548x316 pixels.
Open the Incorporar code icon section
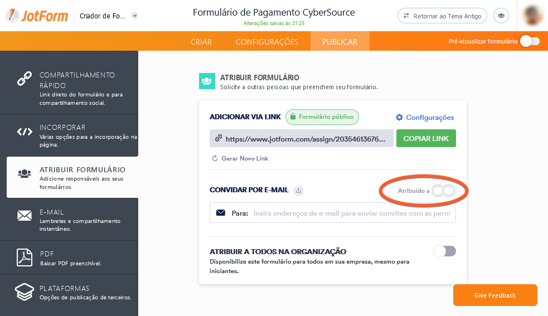click(x=25, y=132)
